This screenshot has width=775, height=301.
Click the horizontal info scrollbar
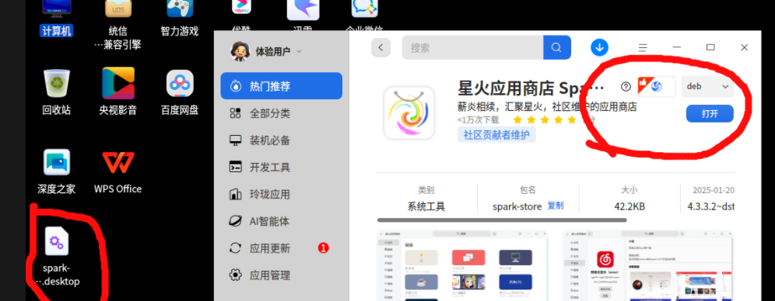point(502,220)
